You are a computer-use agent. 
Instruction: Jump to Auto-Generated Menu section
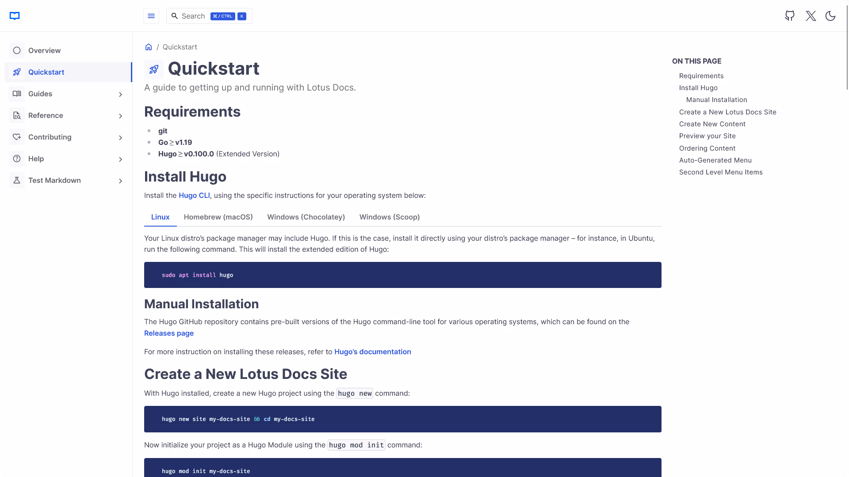[x=715, y=160]
